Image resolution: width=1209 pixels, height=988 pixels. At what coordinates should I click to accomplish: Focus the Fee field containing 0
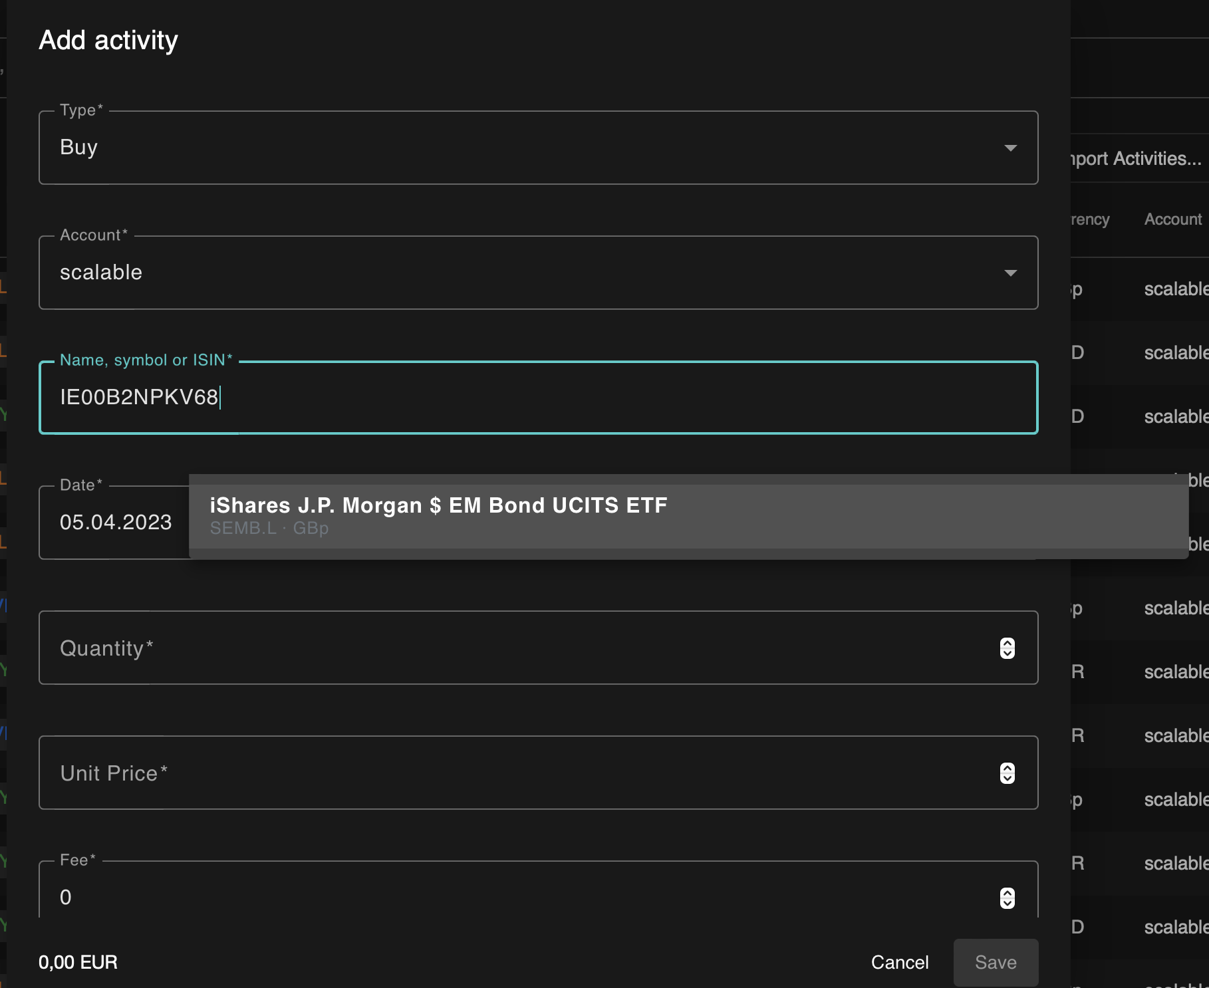[x=466, y=897]
